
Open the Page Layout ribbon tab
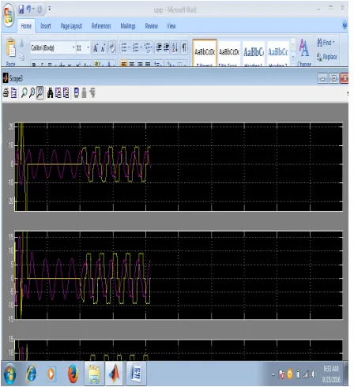tap(71, 26)
